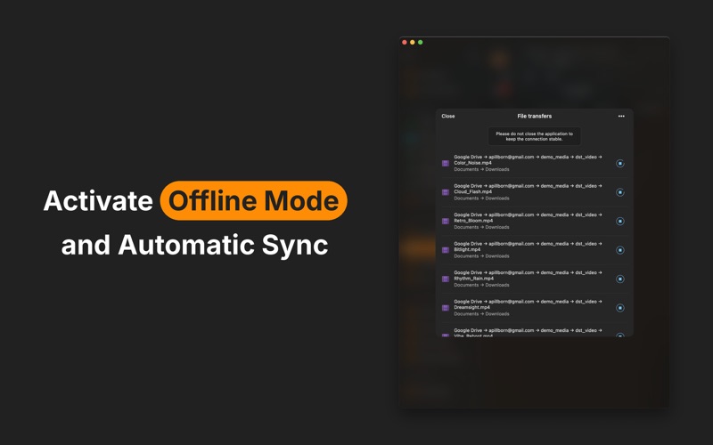This screenshot has height=445, width=713.
Task: Click the green macOS fullscreen button
Action: (420, 42)
